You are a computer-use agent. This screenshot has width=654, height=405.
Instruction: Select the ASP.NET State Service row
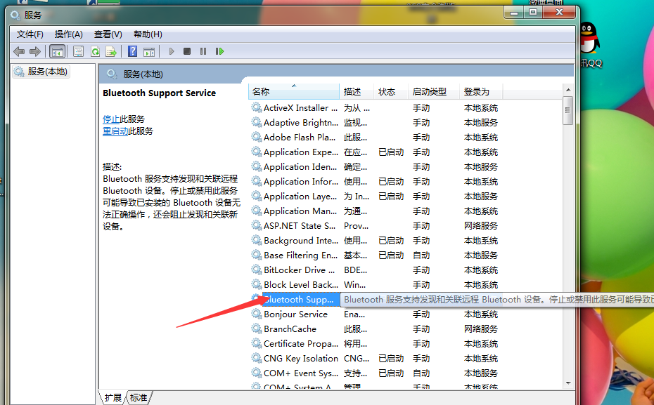pyautogui.click(x=376, y=226)
